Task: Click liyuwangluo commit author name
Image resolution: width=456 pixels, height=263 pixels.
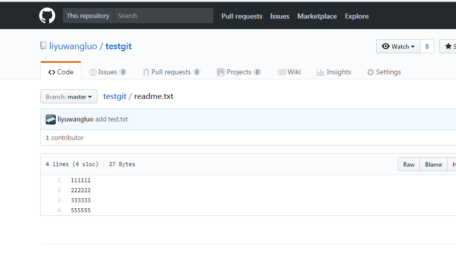Action: coord(75,119)
